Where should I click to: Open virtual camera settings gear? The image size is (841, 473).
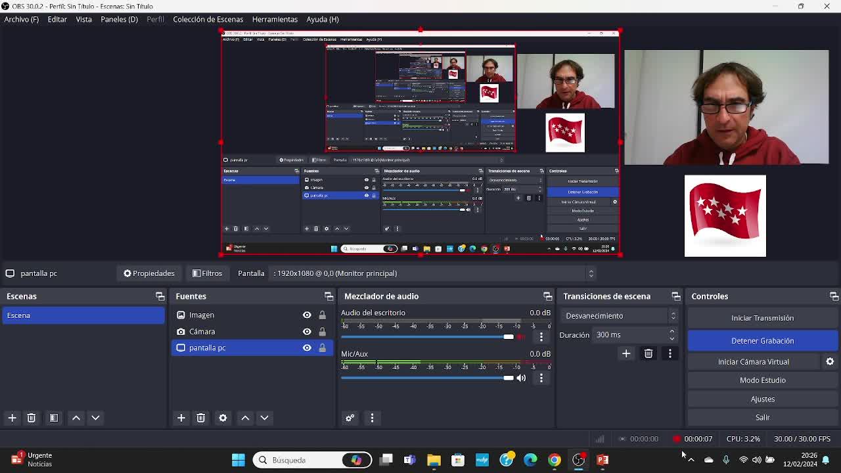click(x=830, y=361)
